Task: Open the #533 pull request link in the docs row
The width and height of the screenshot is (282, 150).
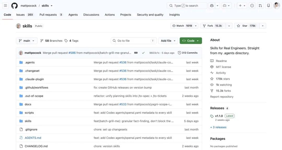Action: pyautogui.click(x=123, y=104)
